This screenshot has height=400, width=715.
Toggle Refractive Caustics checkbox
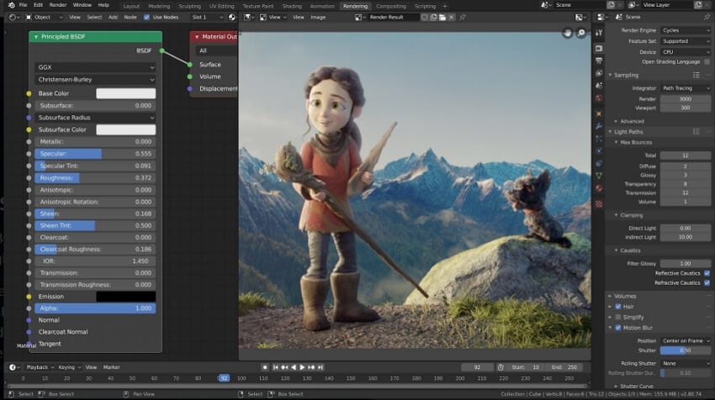coord(707,283)
